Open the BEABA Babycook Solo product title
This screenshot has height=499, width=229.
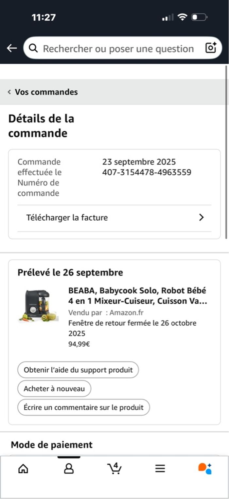point(138,296)
